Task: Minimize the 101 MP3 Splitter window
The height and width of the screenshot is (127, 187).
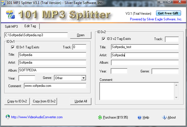Action: [x=161, y=2]
